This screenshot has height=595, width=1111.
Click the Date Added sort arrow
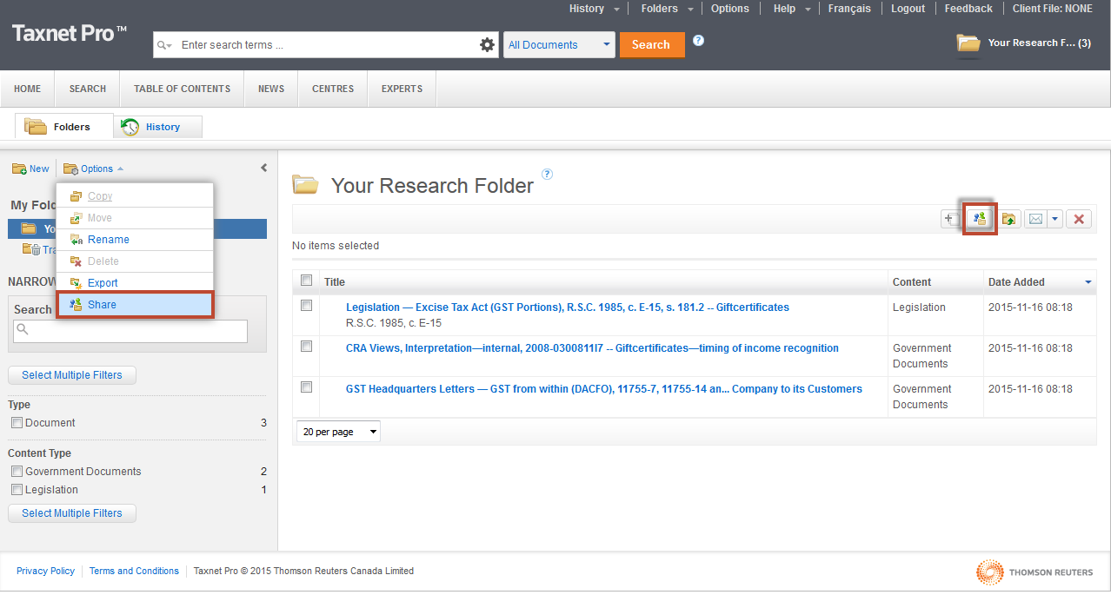pyautogui.click(x=1088, y=282)
